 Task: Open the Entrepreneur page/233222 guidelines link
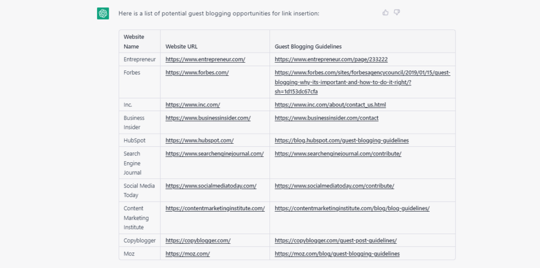point(331,59)
